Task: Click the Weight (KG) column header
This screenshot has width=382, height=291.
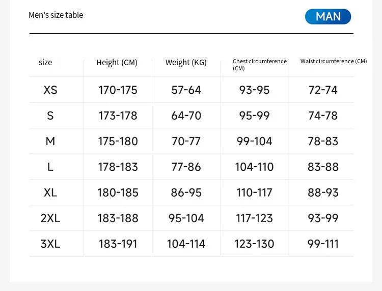Action: pos(186,63)
